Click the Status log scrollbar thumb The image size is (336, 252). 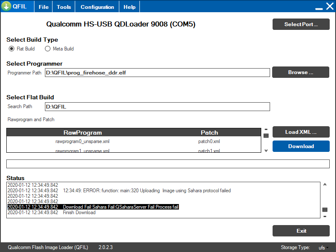pyautogui.click(x=325, y=210)
